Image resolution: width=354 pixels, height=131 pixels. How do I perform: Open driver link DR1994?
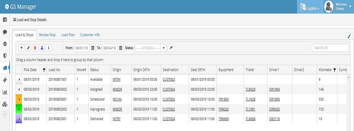[275, 89]
